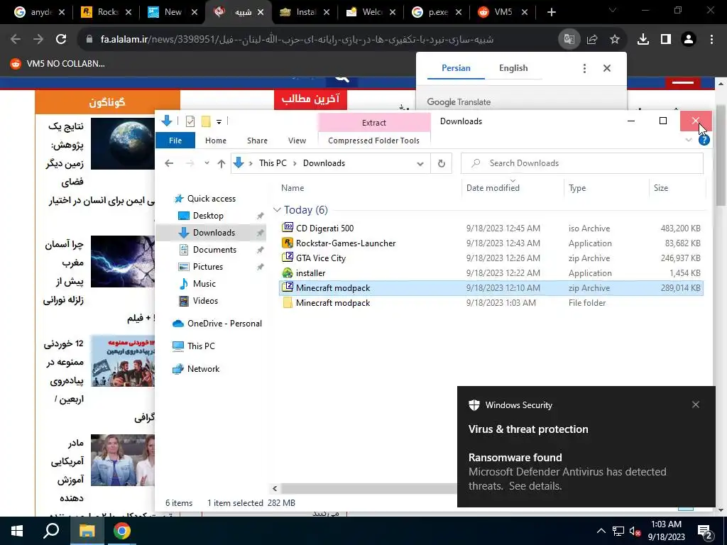Screen dimensions: 727x545
Task: Open Compressed Folder Tools tab
Action: coord(373,141)
